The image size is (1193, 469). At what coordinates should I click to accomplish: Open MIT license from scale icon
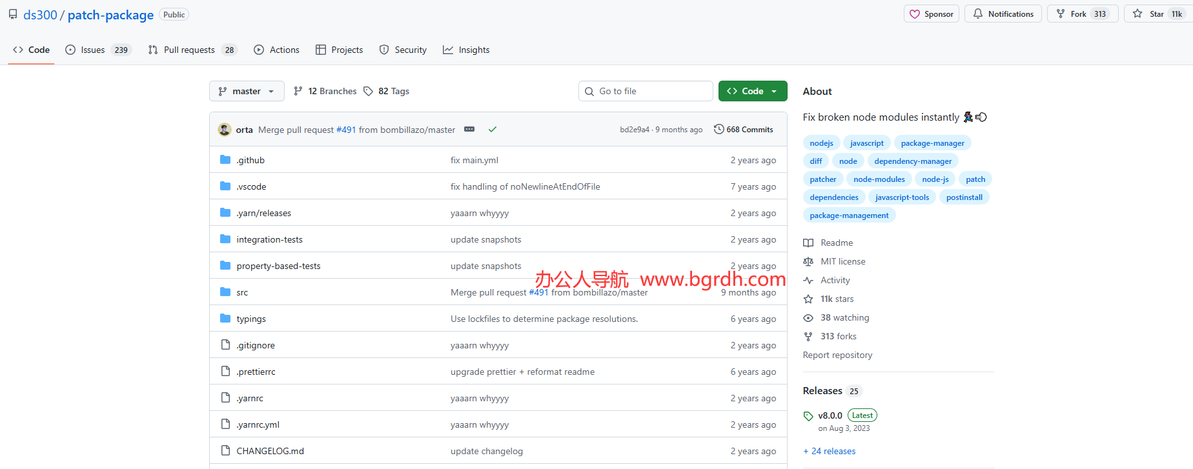(808, 262)
